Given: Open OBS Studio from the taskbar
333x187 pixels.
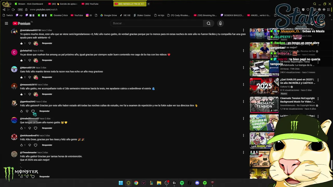Looking at the screenshot, I should click(x=166, y=183).
